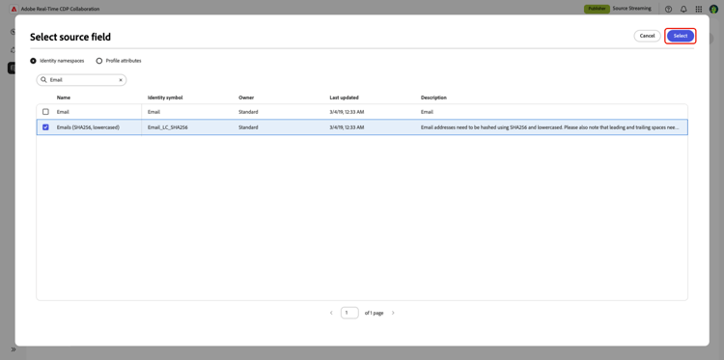The width and height of the screenshot is (724, 360).
Task: Focus the Email search field
Action: (x=81, y=80)
